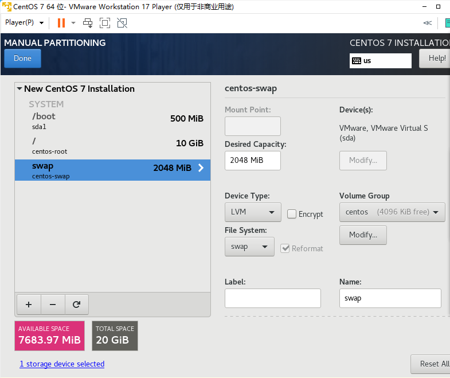This screenshot has height=378, width=450.
Task: Click send Ctrl+Alt+Del icon in toolbar
Action: (88, 23)
